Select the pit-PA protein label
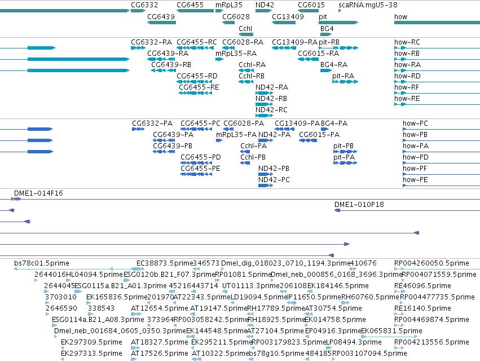This screenshot has width=480, height=362. coord(344,157)
